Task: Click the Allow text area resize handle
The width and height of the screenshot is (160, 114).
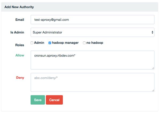Action: (x=153, y=68)
